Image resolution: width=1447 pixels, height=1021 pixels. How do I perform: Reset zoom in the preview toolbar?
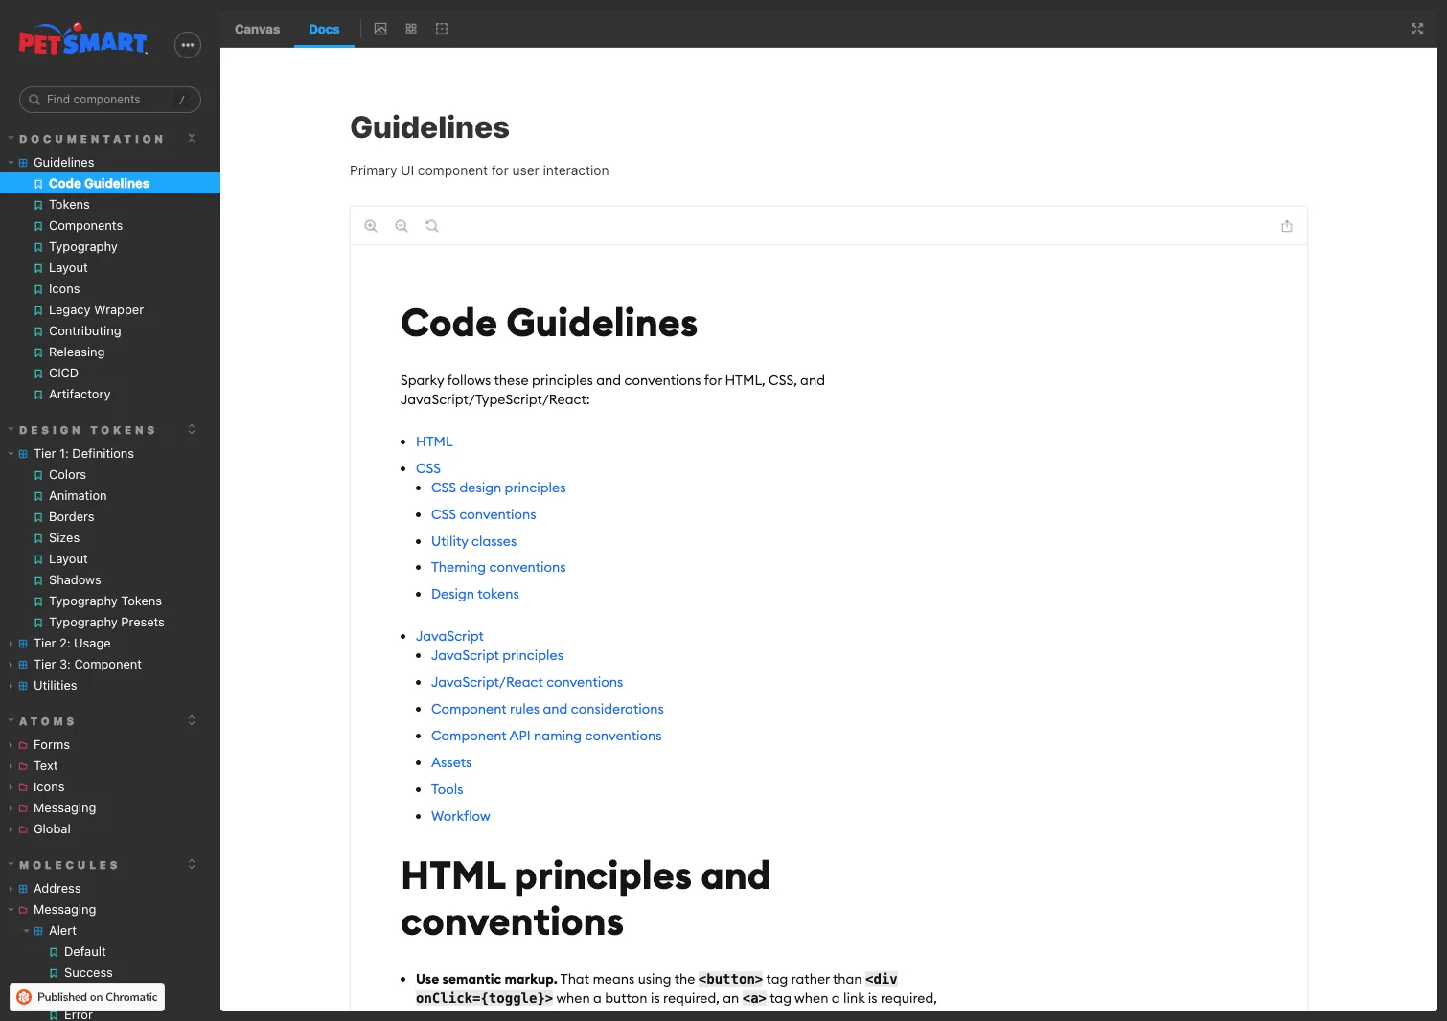432,226
